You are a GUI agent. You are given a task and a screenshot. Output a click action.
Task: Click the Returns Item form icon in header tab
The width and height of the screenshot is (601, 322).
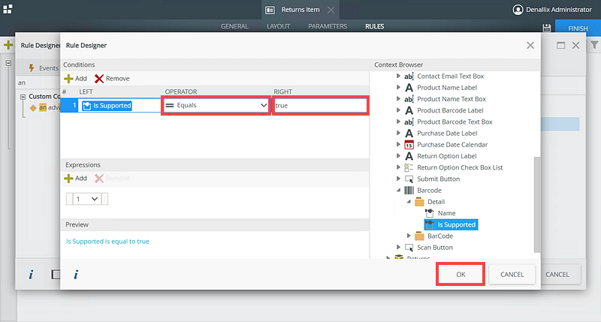tap(270, 10)
